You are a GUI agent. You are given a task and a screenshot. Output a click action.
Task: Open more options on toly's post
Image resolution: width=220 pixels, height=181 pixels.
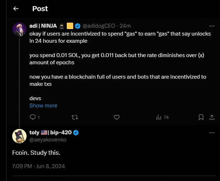[212, 133]
